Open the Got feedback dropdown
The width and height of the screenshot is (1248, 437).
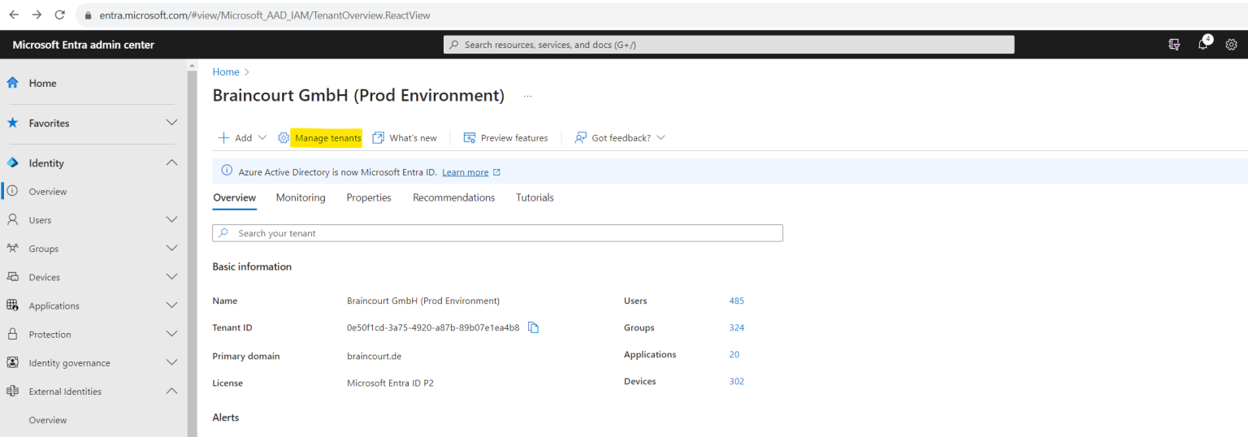(x=620, y=138)
